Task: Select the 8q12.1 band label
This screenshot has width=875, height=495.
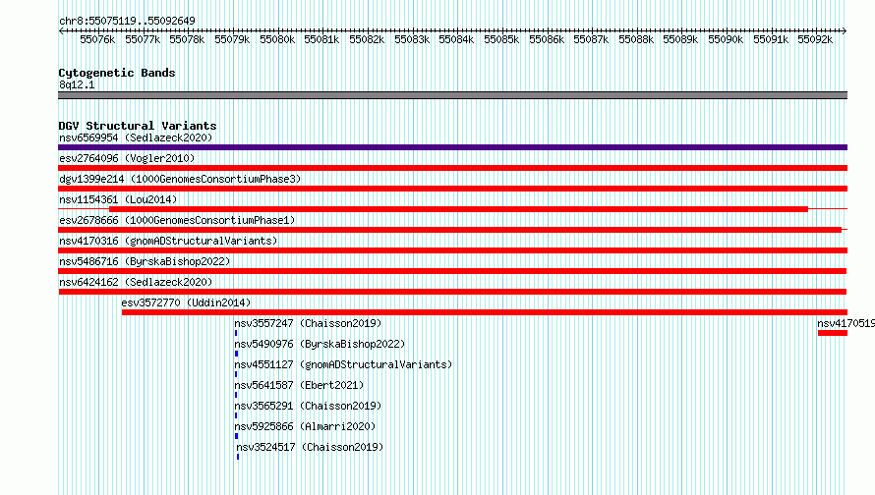Action: 77,84
